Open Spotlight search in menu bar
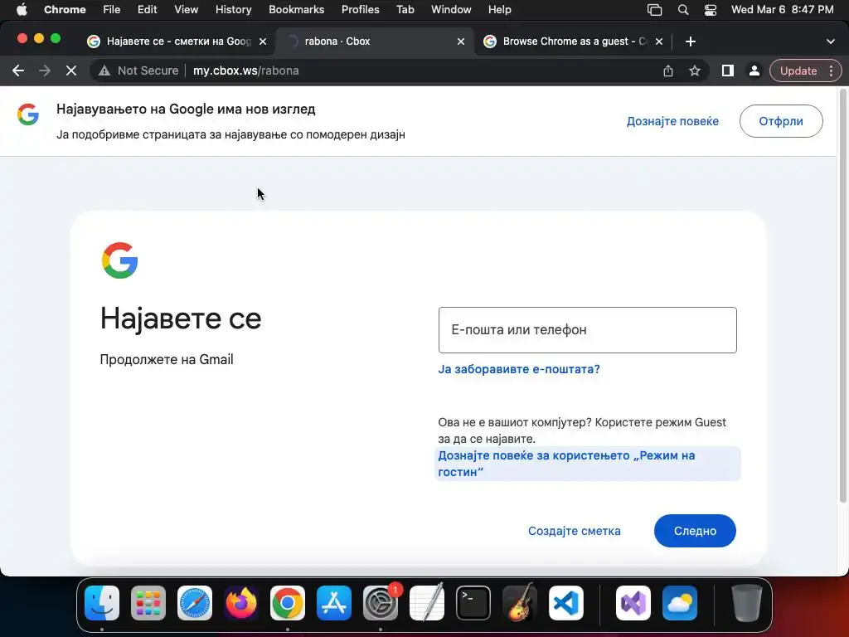This screenshot has height=637, width=849. click(683, 10)
